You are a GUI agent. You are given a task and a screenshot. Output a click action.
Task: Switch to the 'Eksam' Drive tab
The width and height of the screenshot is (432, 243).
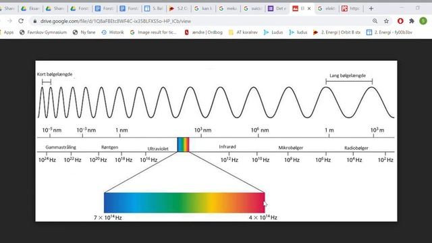[30, 9]
